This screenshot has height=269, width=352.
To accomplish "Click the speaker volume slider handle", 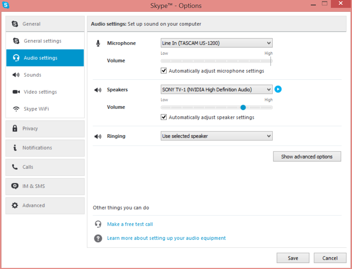I will click(x=243, y=108).
